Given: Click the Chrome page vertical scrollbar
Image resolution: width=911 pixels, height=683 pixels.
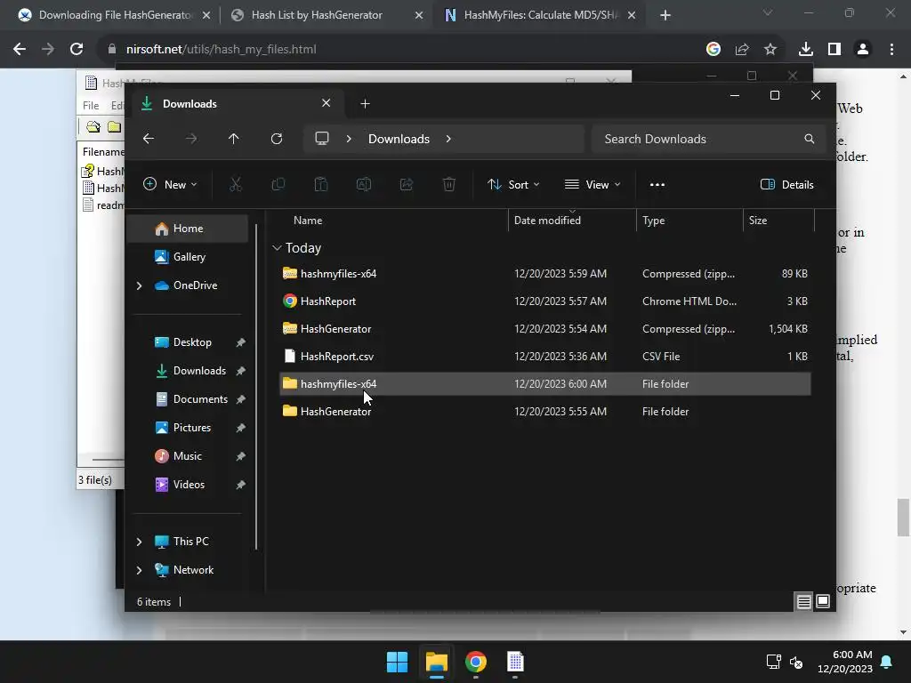Looking at the screenshot, I should click(903, 518).
